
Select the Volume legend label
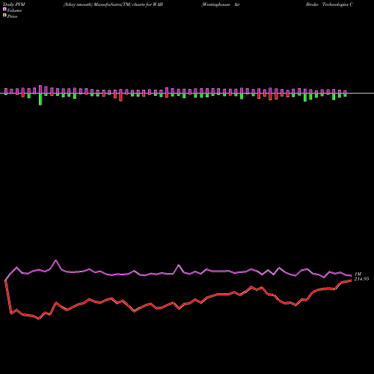pos(14,10)
